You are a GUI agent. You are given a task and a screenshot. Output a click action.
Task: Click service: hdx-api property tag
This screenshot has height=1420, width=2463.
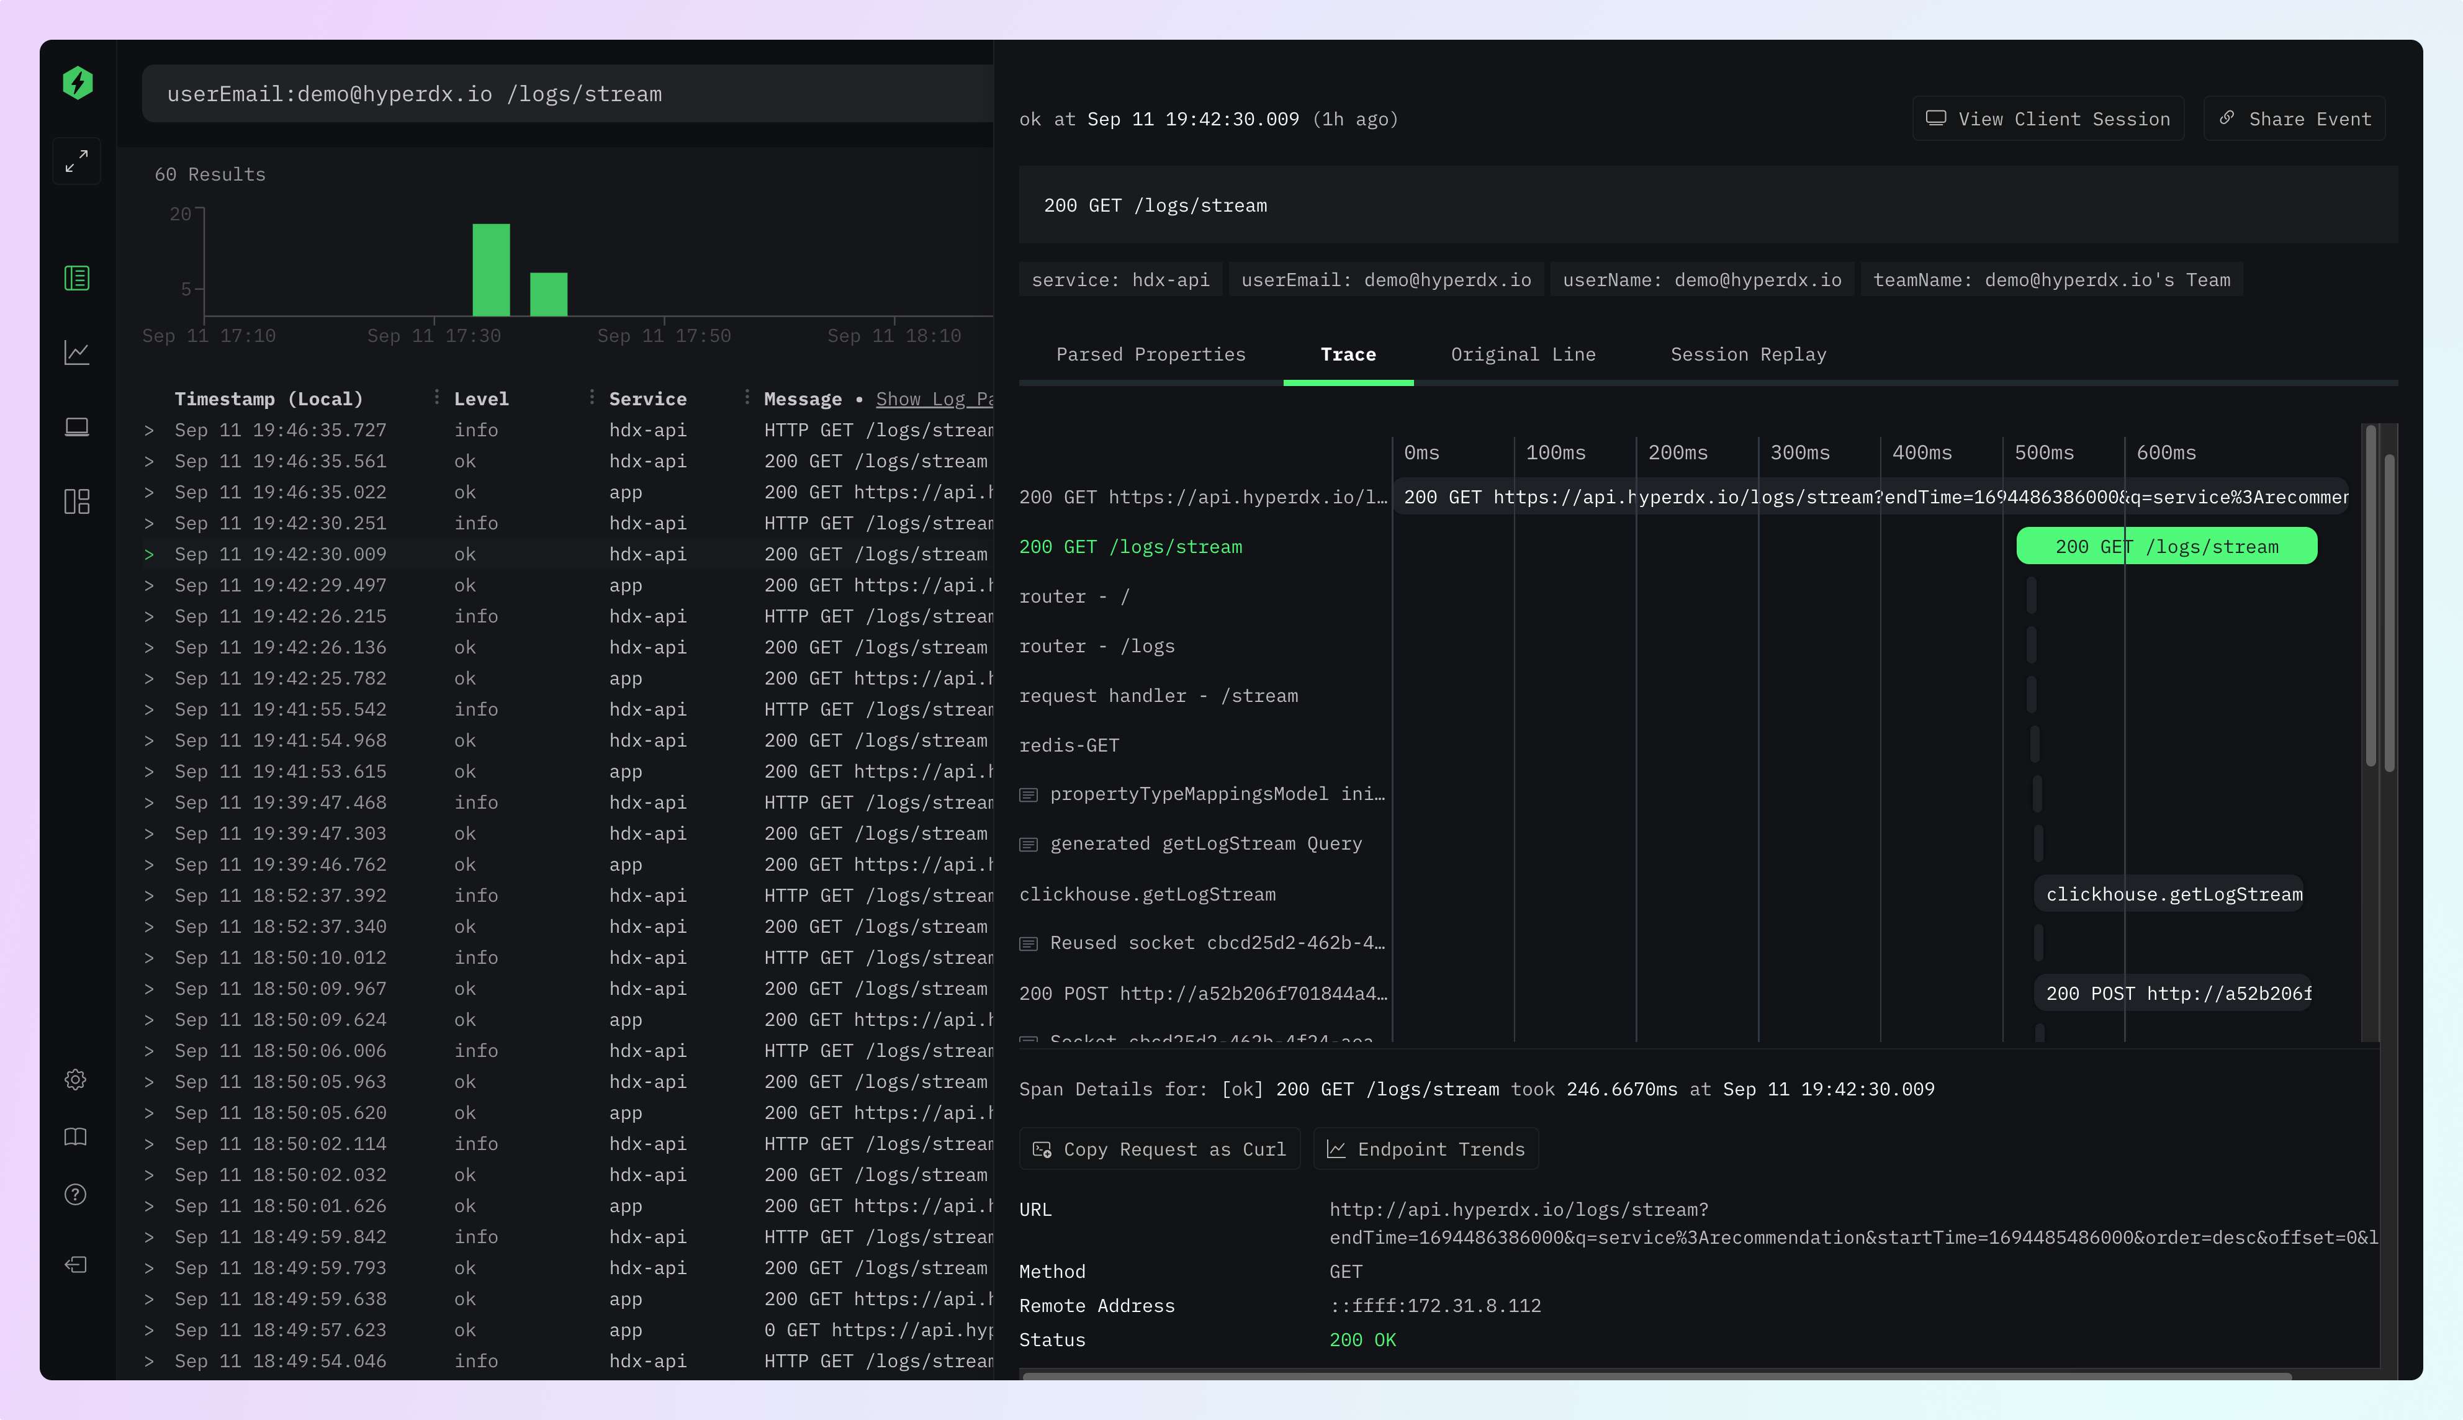pos(1120,280)
